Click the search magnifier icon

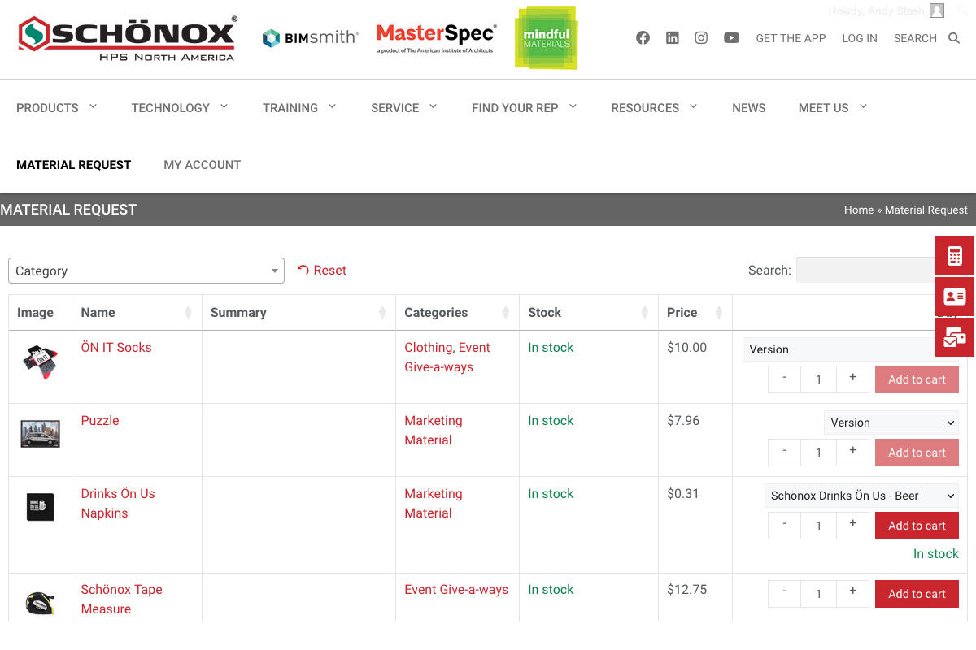[954, 38]
